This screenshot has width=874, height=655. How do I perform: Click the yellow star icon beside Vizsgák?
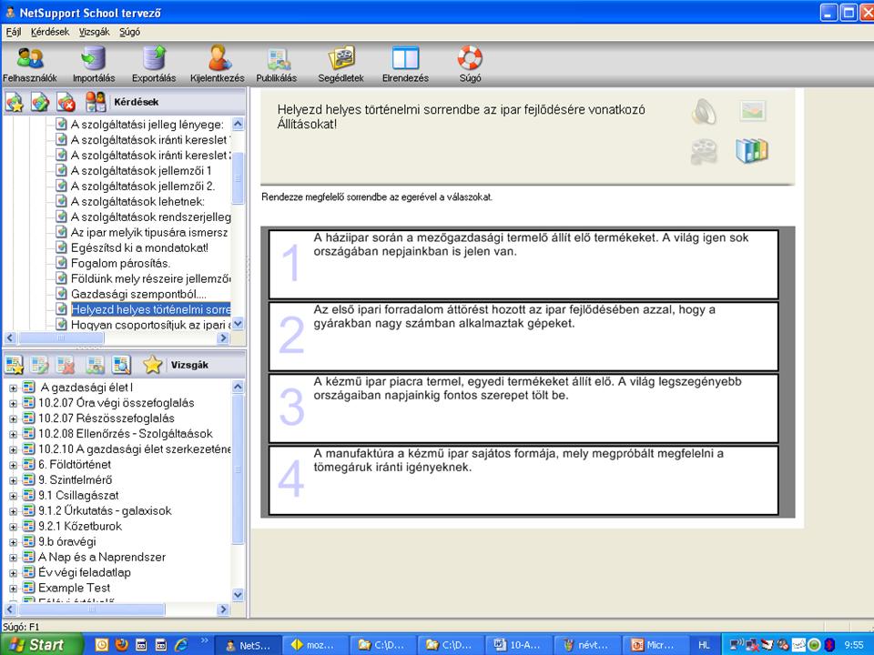click(152, 366)
